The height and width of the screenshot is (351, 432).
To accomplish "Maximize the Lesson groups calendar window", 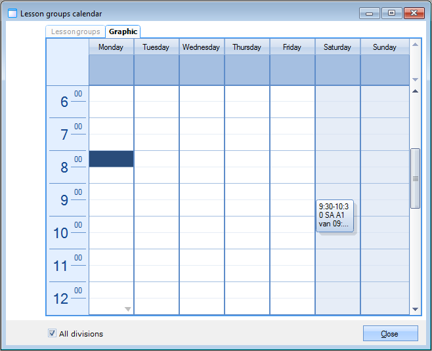I will pyautogui.click(x=391, y=13).
